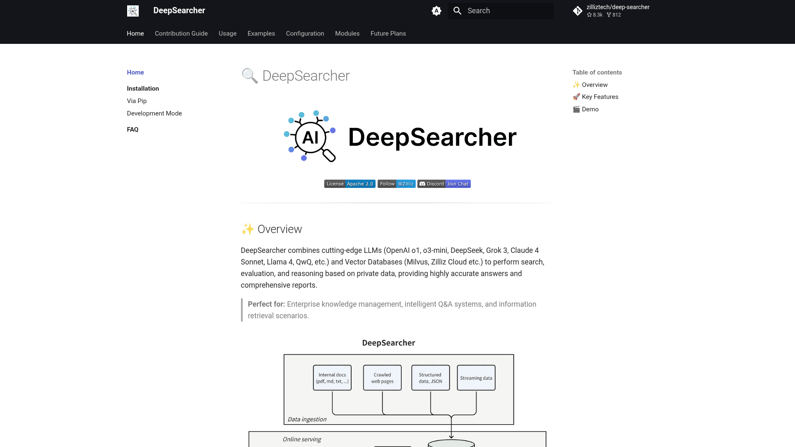
Task: Click the License Apache 2.0 badge
Action: (350, 184)
